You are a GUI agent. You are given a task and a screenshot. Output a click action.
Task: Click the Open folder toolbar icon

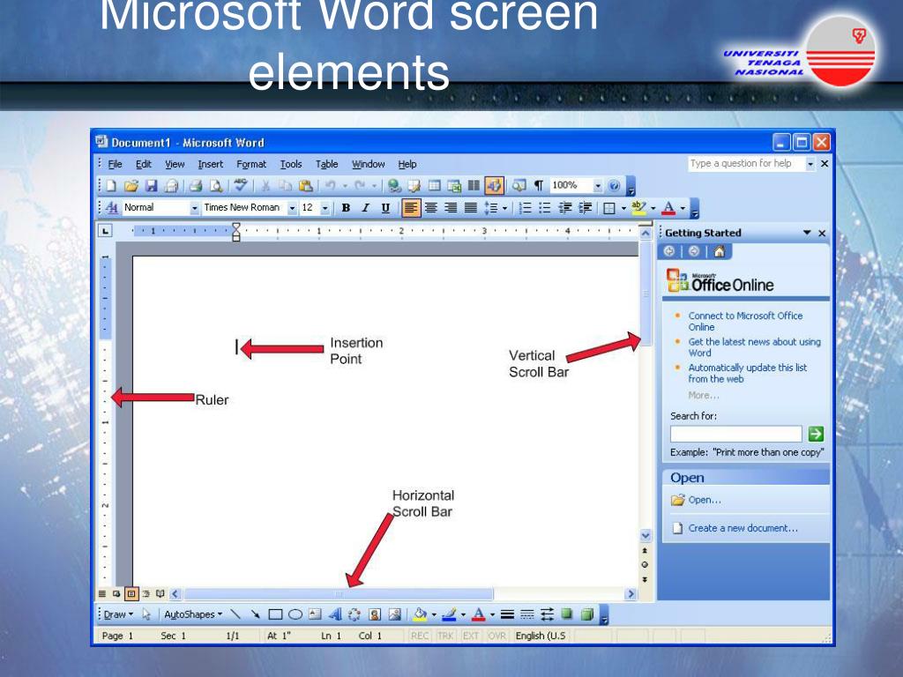click(x=131, y=185)
